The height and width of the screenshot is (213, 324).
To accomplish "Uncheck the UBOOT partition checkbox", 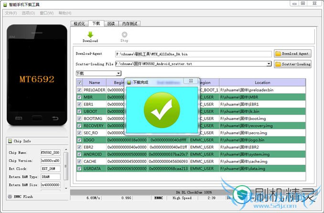I will (79, 111).
